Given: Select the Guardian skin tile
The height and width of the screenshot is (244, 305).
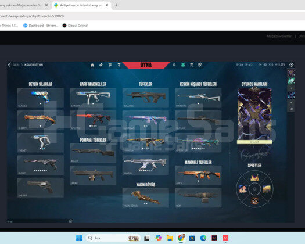Looking at the screenshot, I should click(x=146, y=120).
